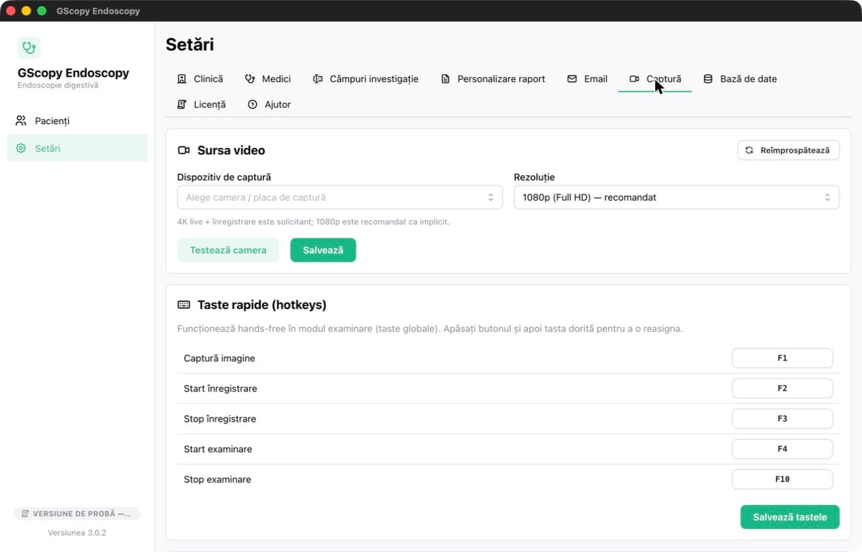Click the GScopy stethoscope logo icon

29,48
